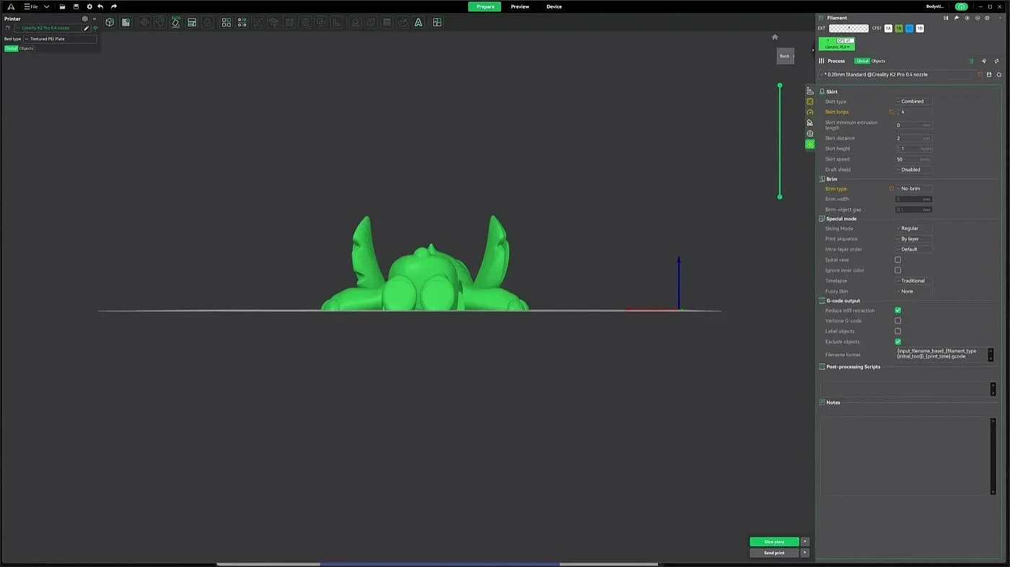The image size is (1010, 567).
Task: Open Brim type dropdown showing No-brim
Action: tap(913, 189)
